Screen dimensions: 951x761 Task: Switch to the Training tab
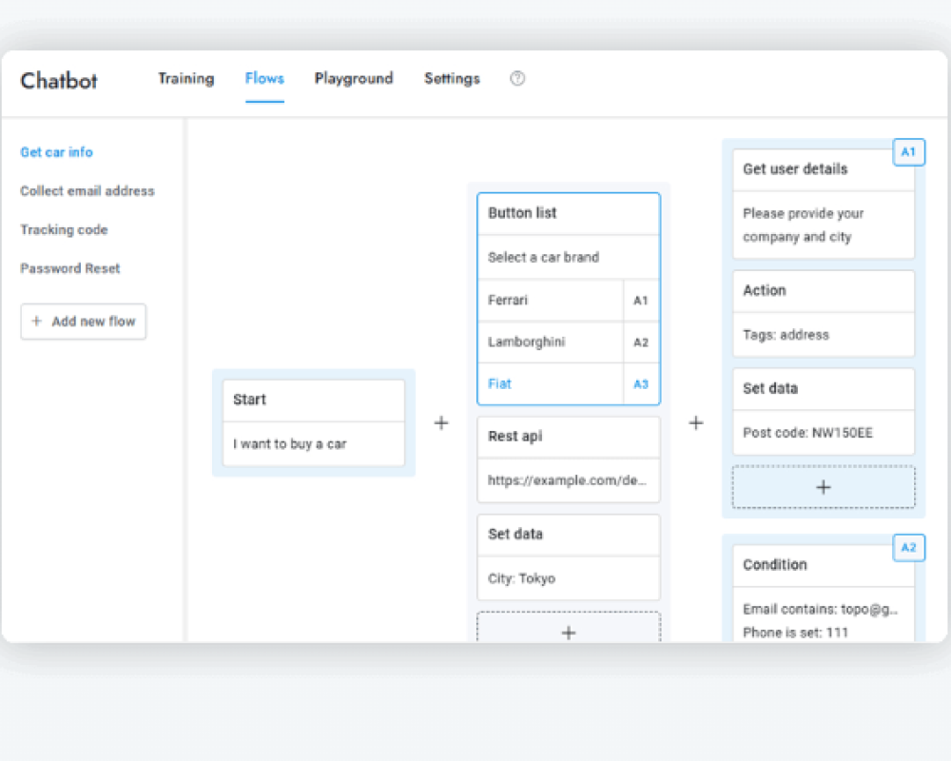pyautogui.click(x=185, y=79)
